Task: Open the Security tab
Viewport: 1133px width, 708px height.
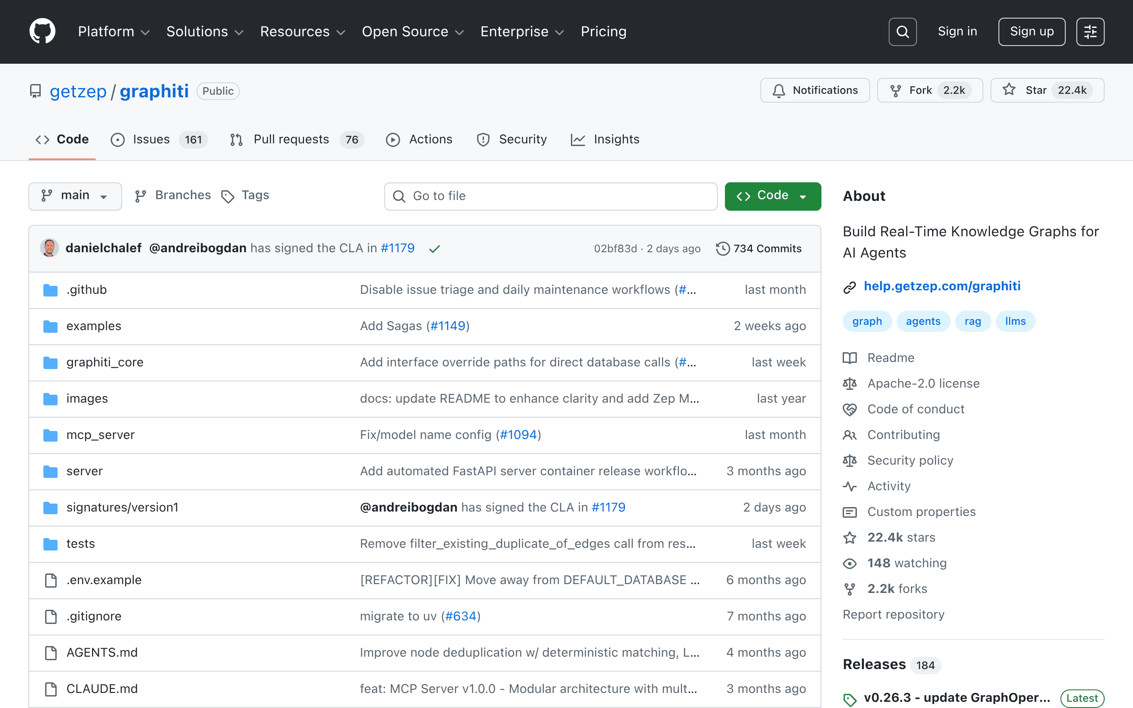Action: [511, 139]
